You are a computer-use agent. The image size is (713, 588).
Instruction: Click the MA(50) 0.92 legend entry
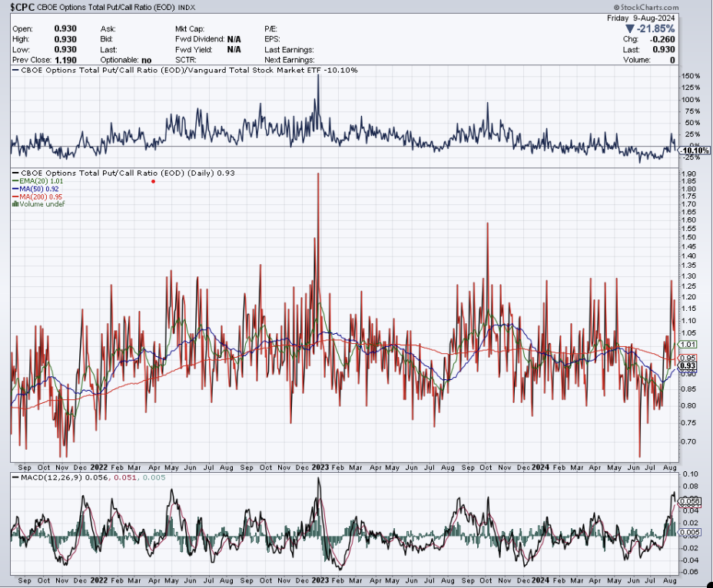tap(35, 189)
